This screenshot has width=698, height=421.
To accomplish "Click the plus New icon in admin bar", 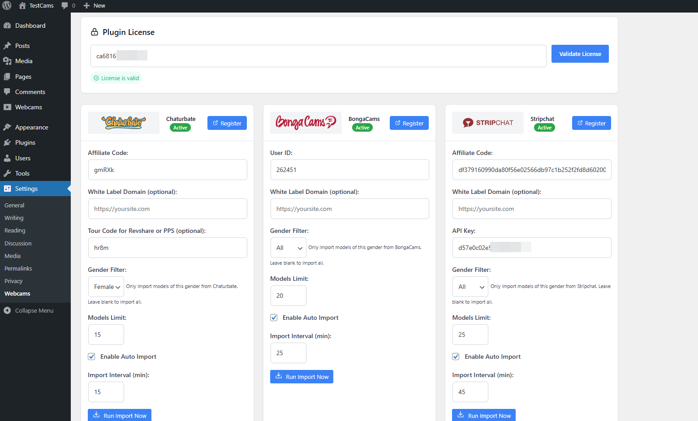I will click(x=87, y=5).
